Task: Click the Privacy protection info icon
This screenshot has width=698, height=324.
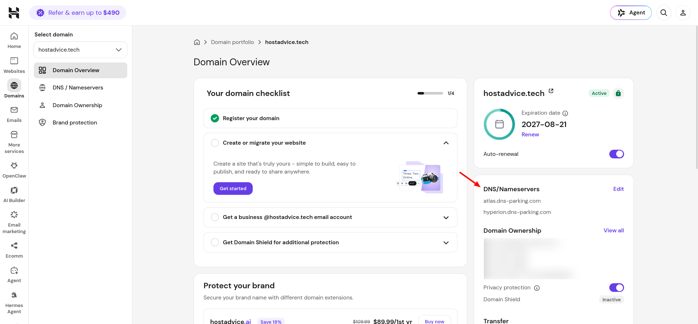Action: point(537,288)
